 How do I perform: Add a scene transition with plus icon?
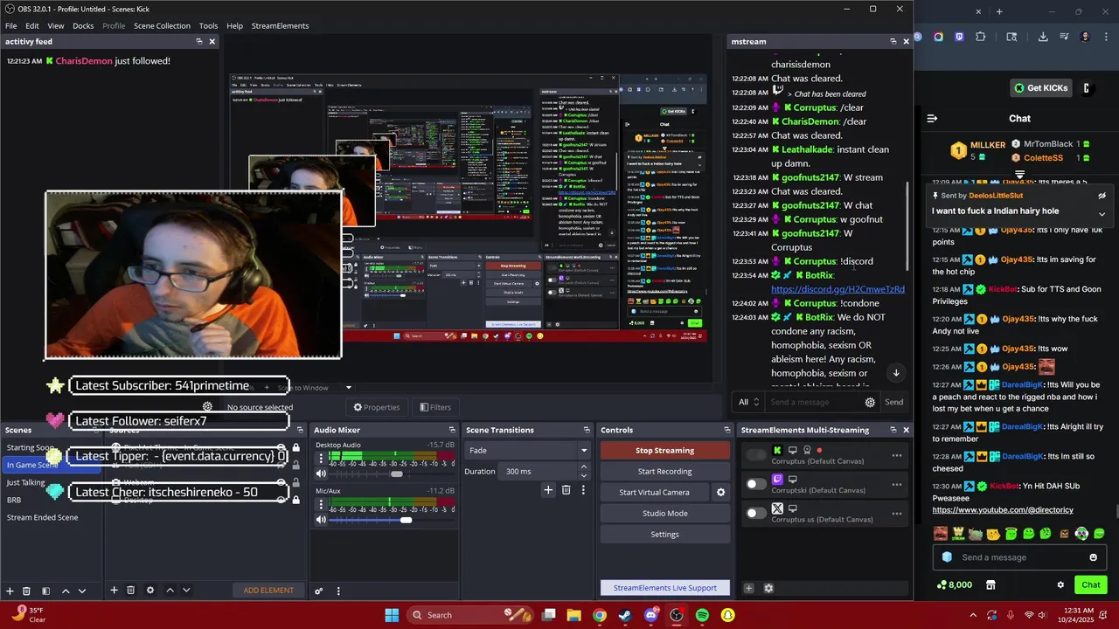click(x=548, y=490)
